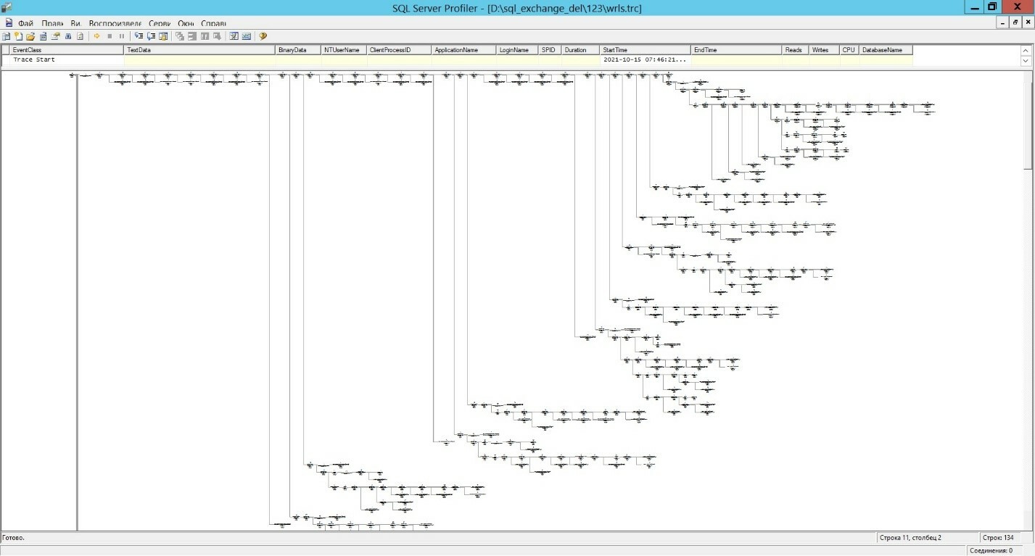Image resolution: width=1035 pixels, height=556 pixels.
Task: Click the EndTime column header
Action: [x=737, y=50]
